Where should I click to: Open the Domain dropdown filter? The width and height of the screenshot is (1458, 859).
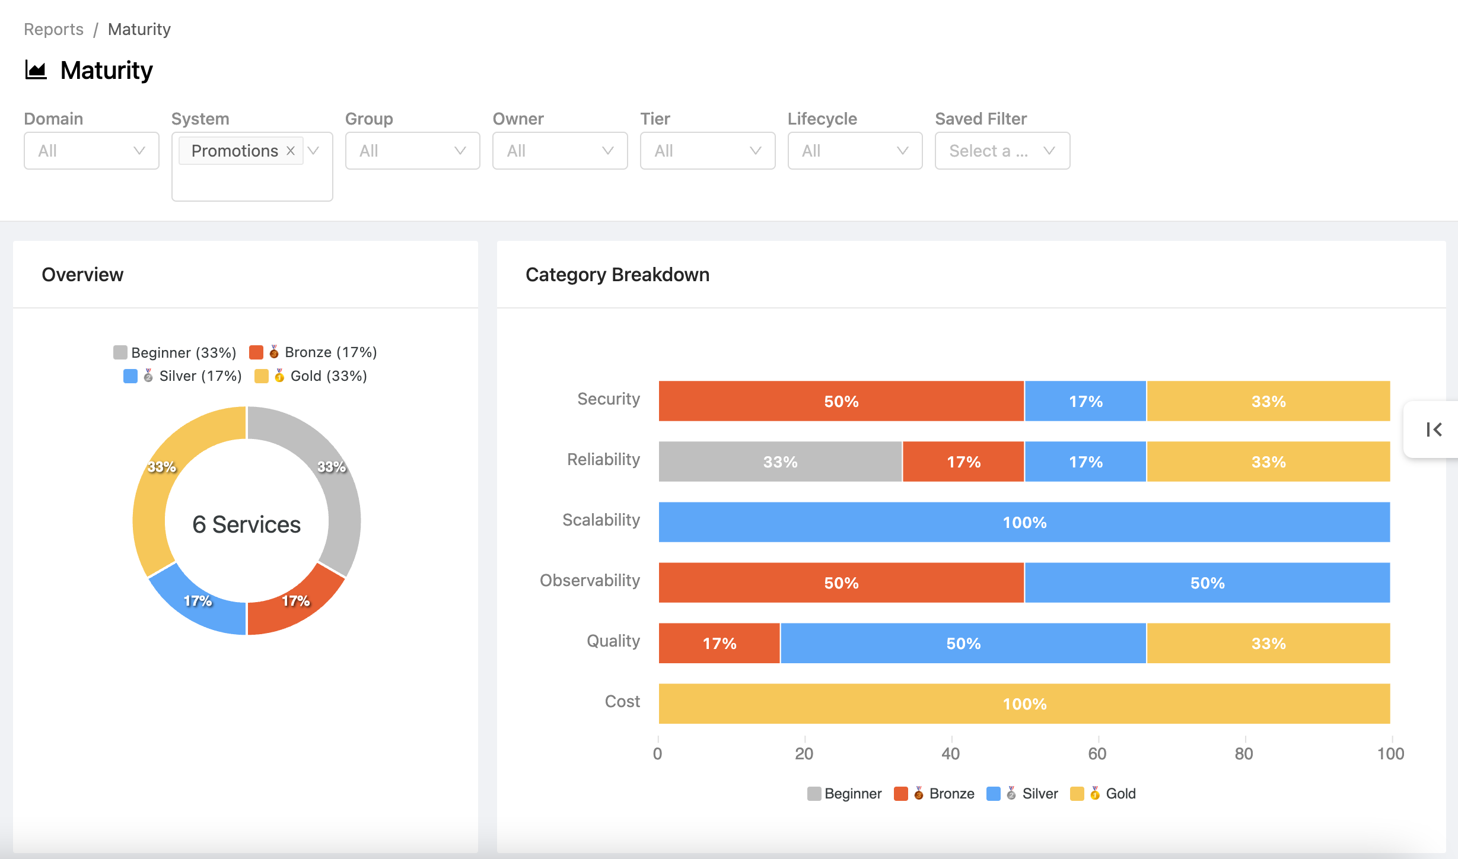click(90, 150)
